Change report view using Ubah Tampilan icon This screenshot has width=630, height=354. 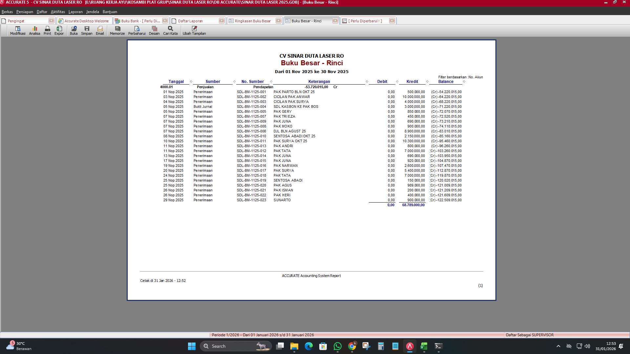[194, 30]
